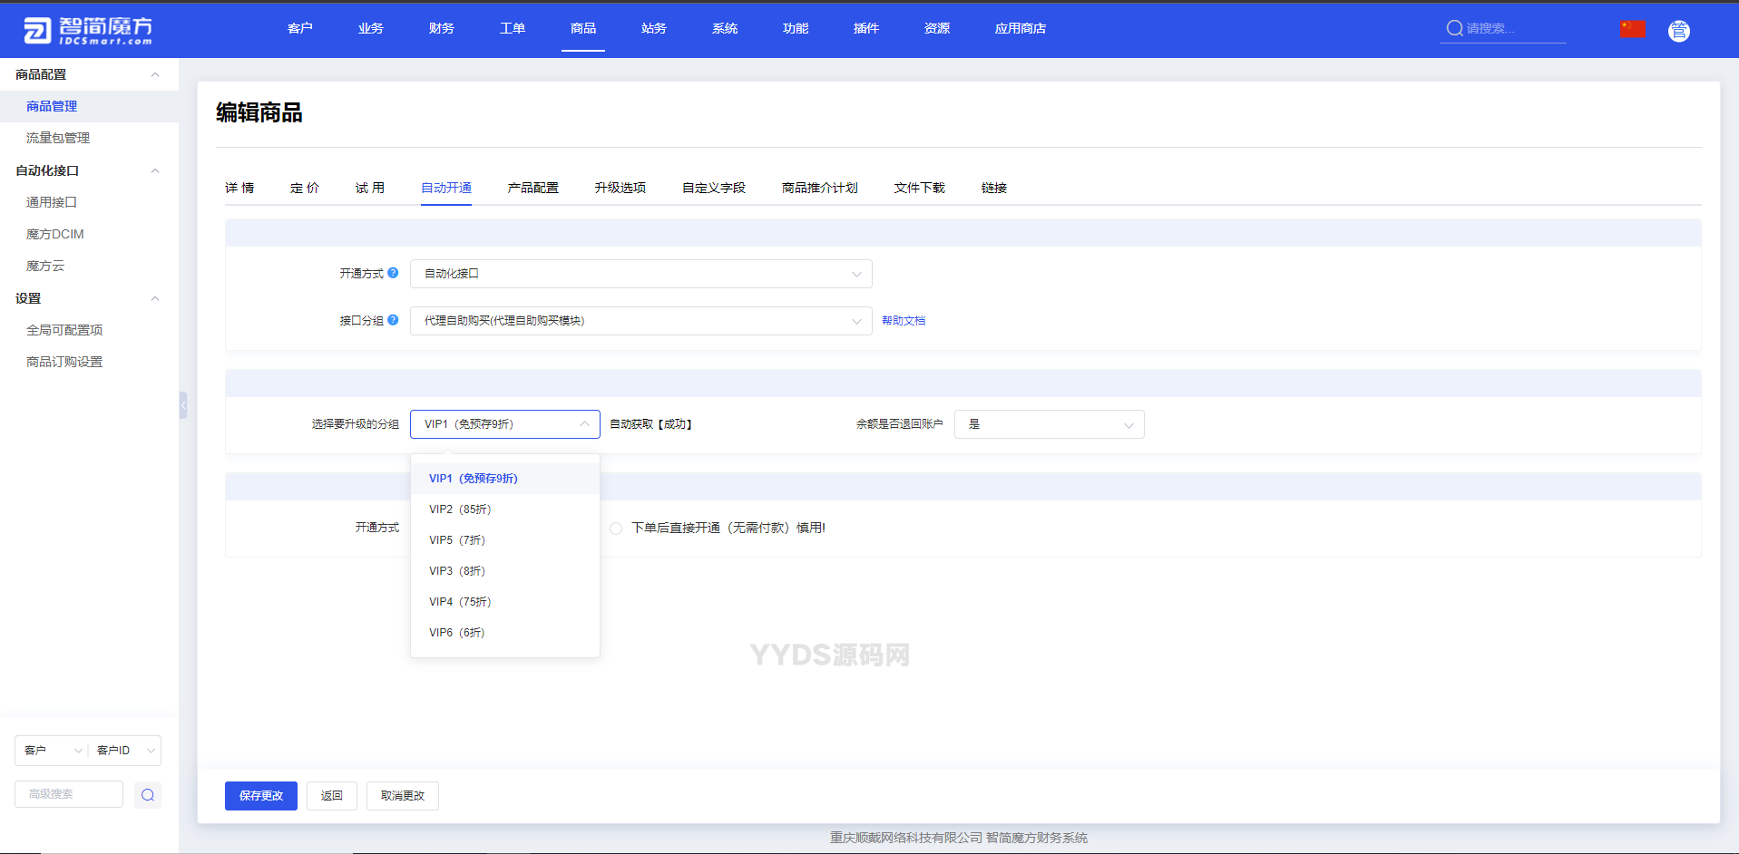1739x854 pixels.
Task: Click help icon next to 开通方式 label
Action: pos(393,273)
